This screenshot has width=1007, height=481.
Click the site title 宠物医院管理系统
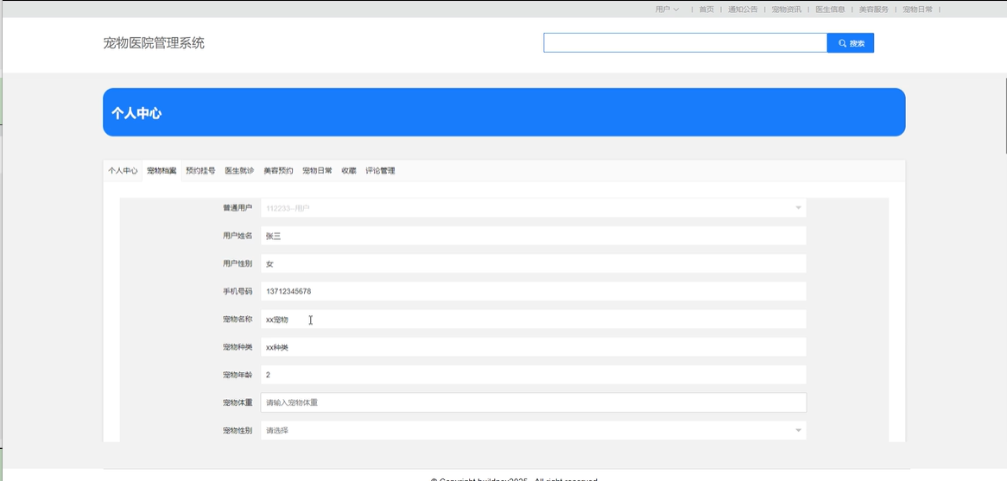coord(154,43)
